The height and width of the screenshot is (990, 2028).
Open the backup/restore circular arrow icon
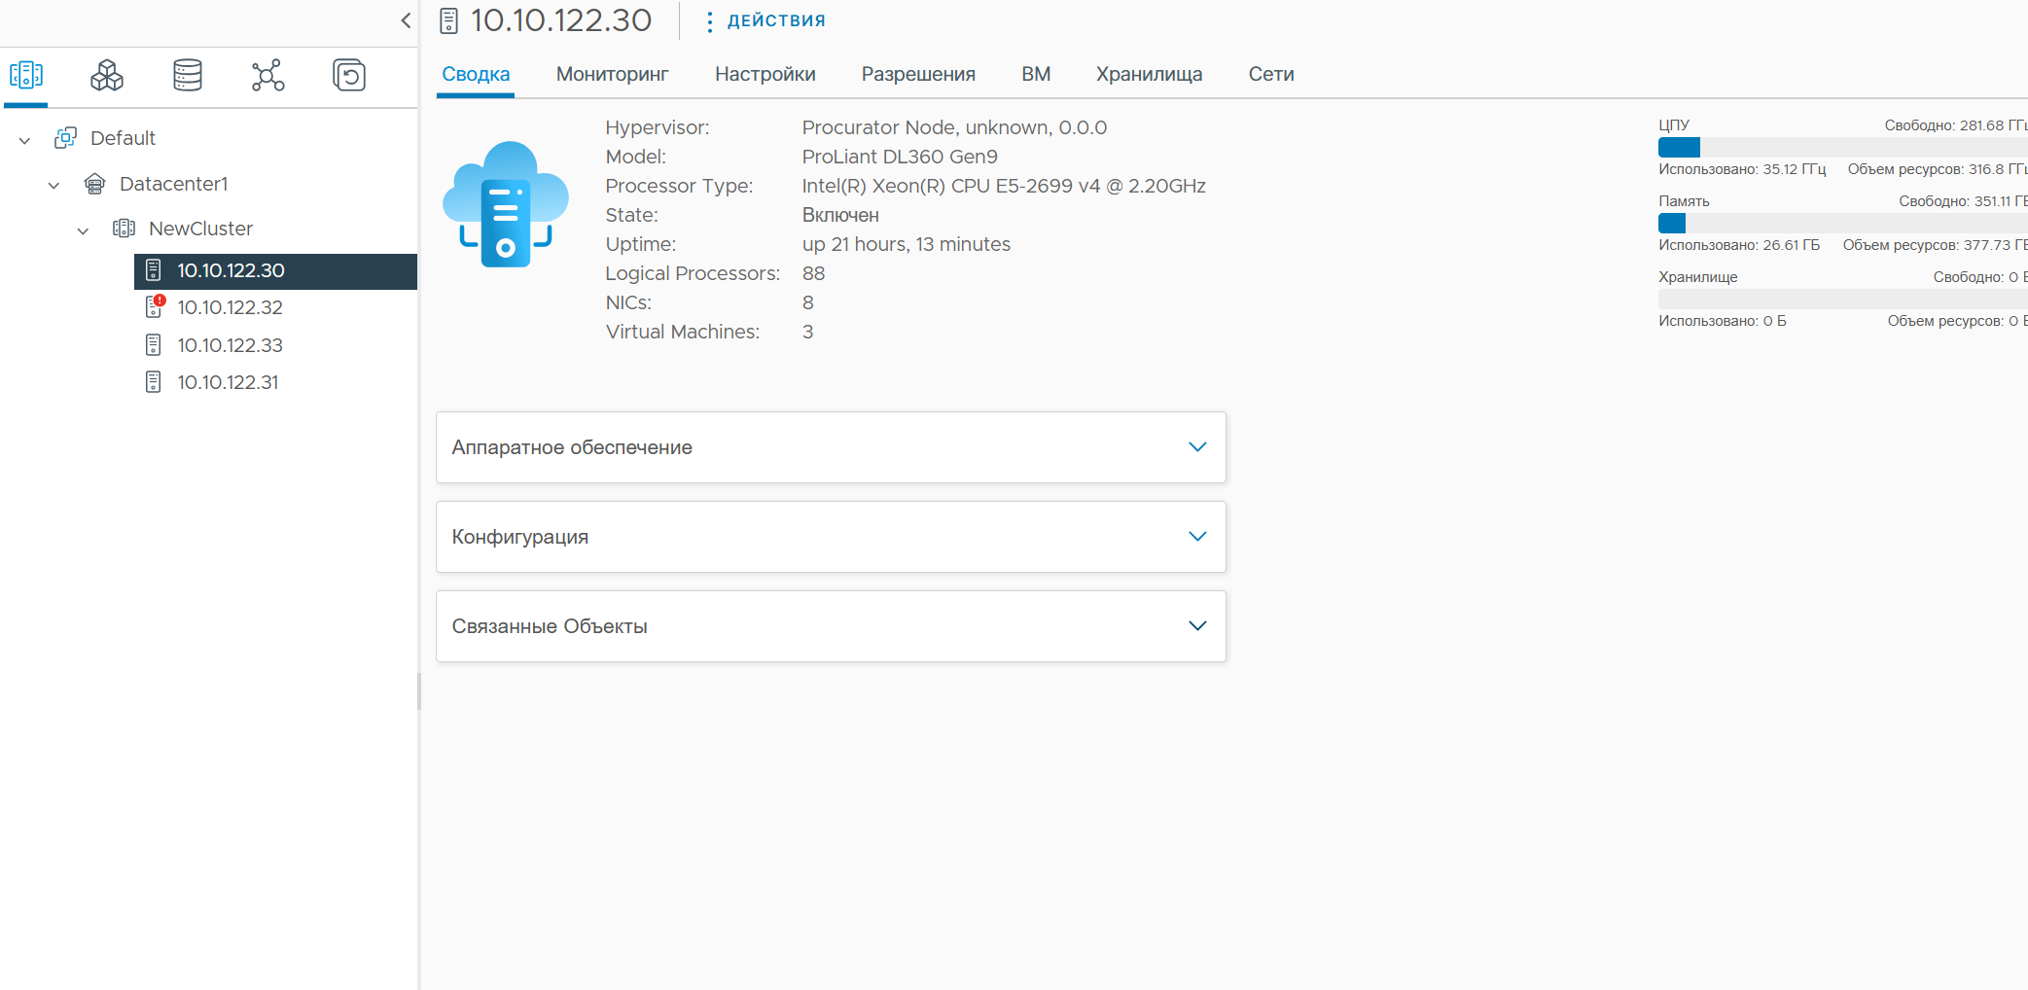[349, 75]
